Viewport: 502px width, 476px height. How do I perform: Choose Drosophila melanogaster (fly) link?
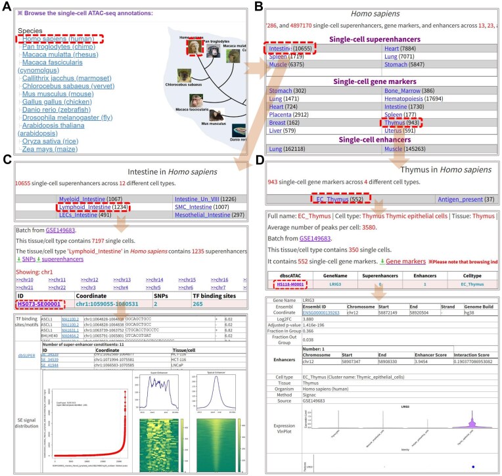click(x=68, y=118)
